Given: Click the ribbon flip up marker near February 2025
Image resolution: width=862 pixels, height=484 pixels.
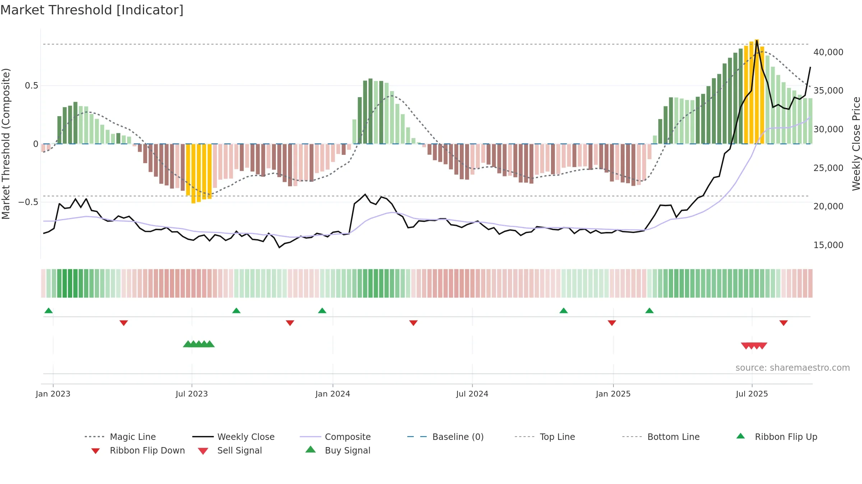Looking at the screenshot, I should (x=649, y=310).
